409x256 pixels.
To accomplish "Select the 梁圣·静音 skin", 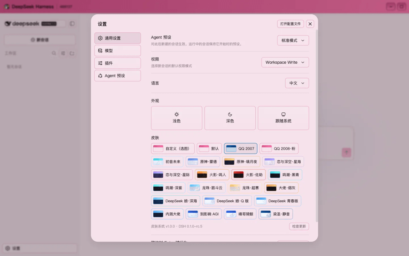I will [x=276, y=214].
